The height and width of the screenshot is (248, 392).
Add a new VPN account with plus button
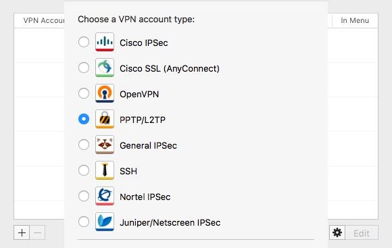(22, 232)
